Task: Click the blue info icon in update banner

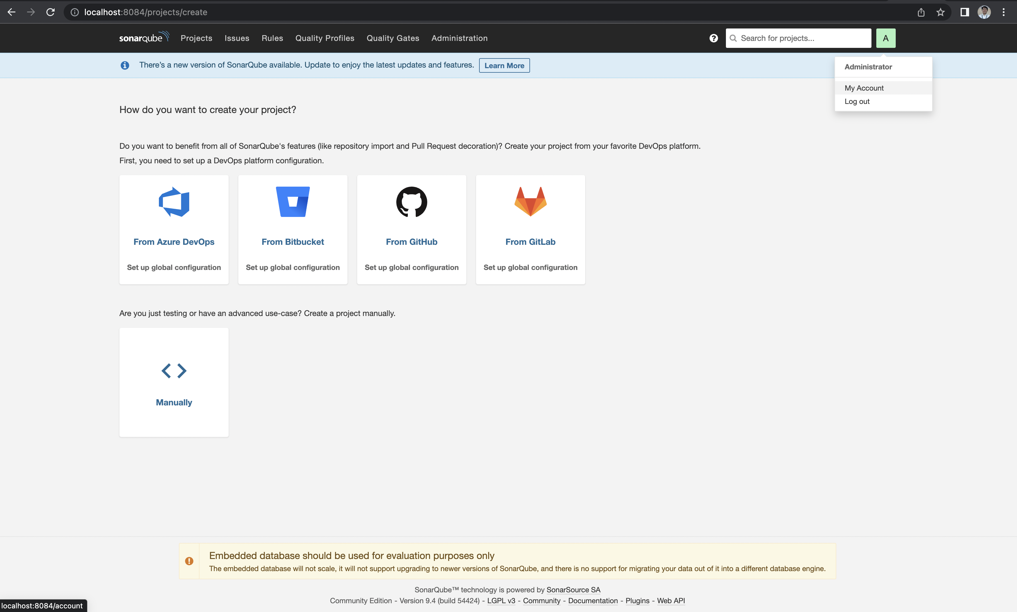Action: click(125, 65)
